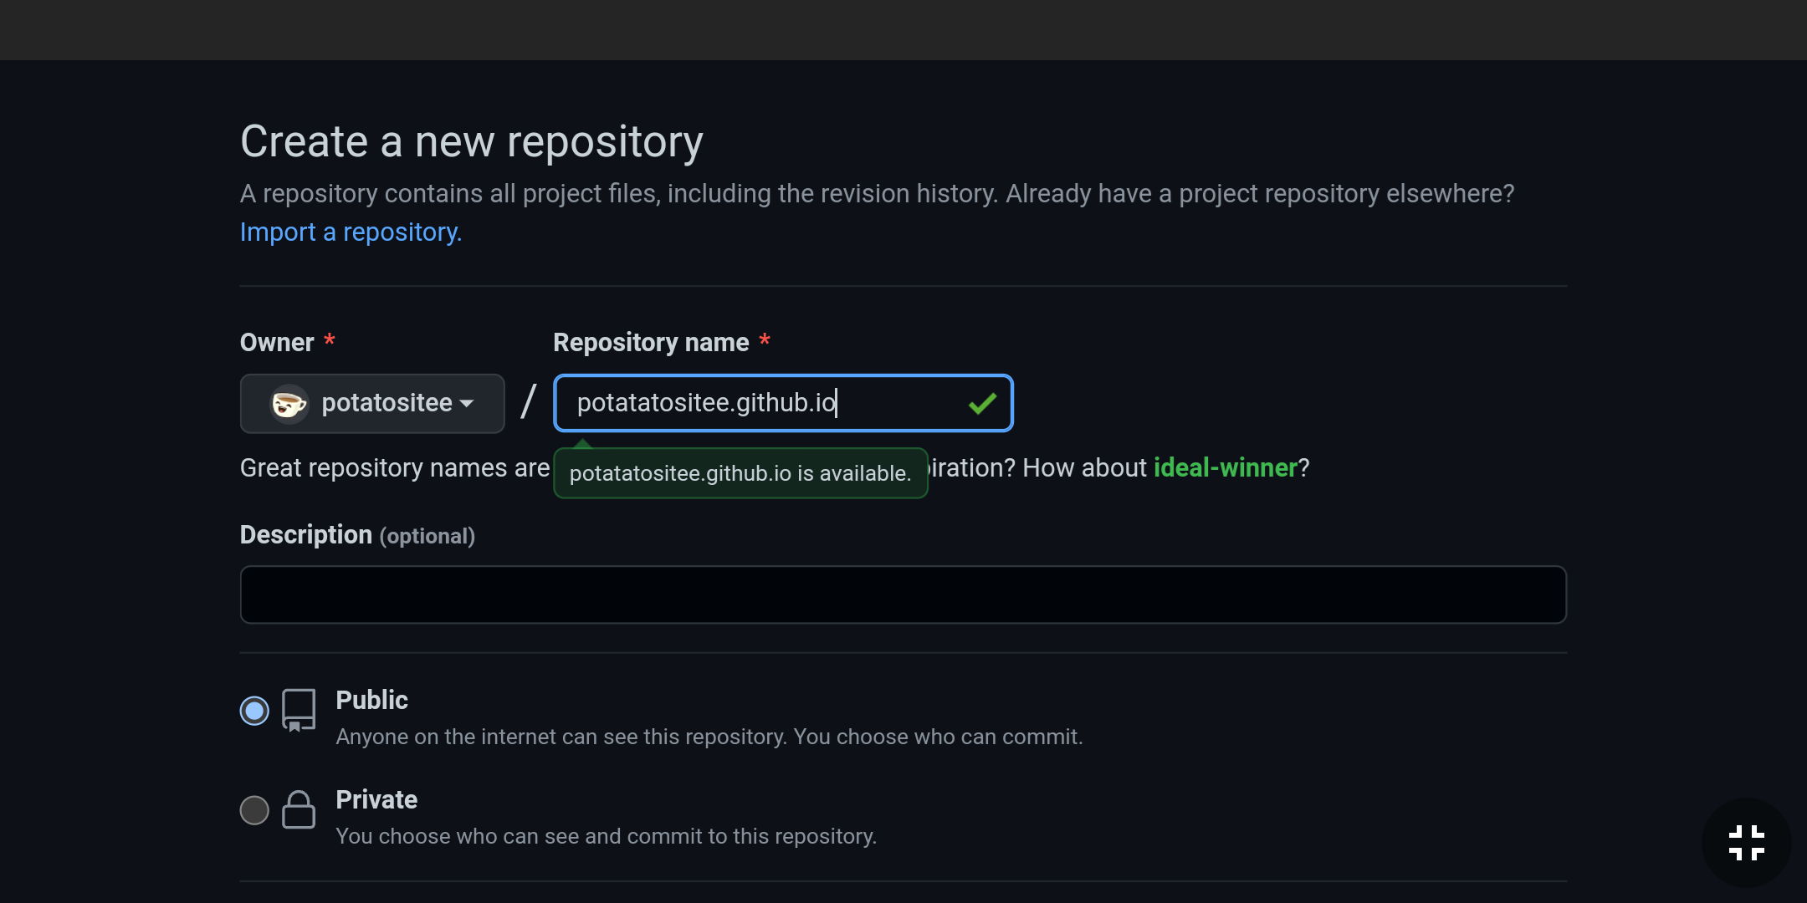Click the Description (optional) label
1807x903 pixels.
coord(357,535)
